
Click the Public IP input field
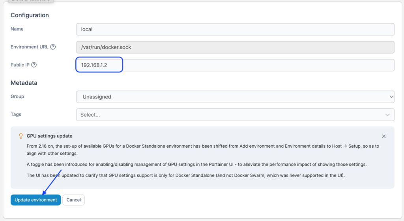click(x=235, y=65)
